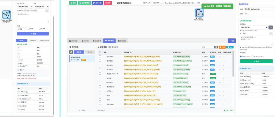Click the Telegram 訊息內容 textarea
The image size is (275, 117).
coord(33,17)
